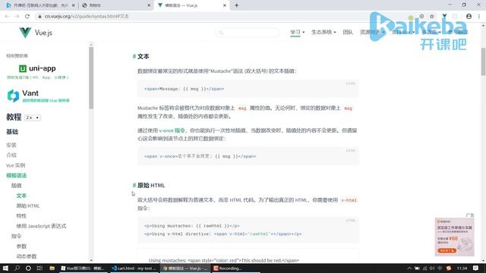Open the zoom indicator icon in address bar
Viewport: 486px width, 273px height.
click(x=421, y=16)
